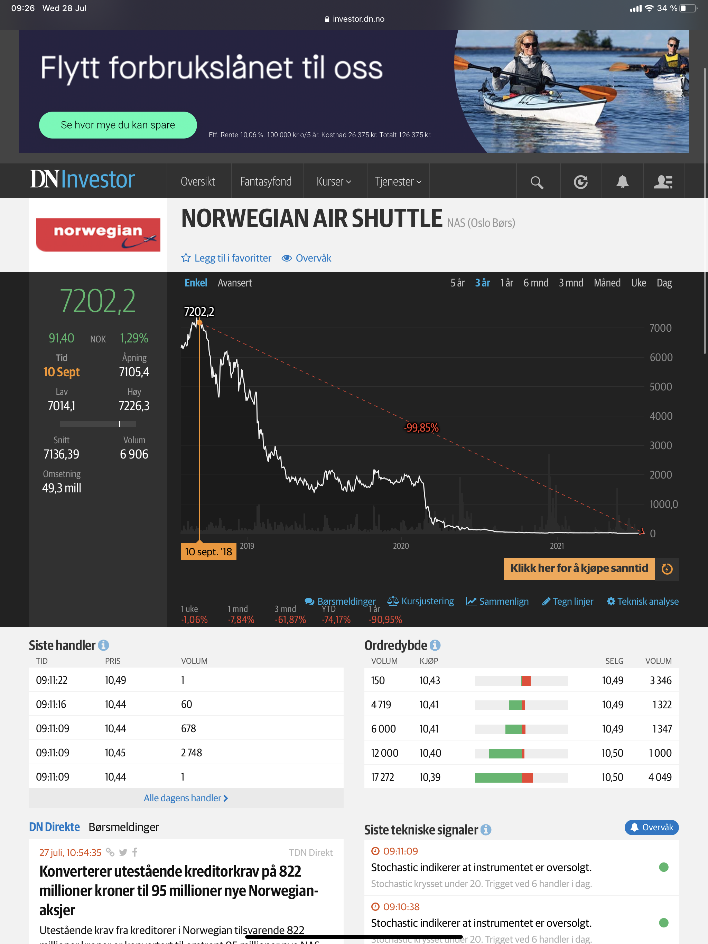Open notifications bell icon

pos(622,182)
